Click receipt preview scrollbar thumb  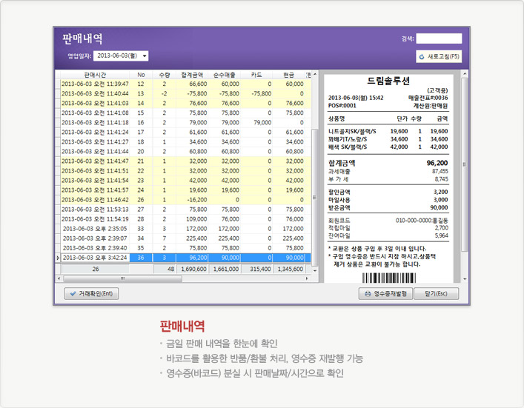pyautogui.click(x=464, y=164)
